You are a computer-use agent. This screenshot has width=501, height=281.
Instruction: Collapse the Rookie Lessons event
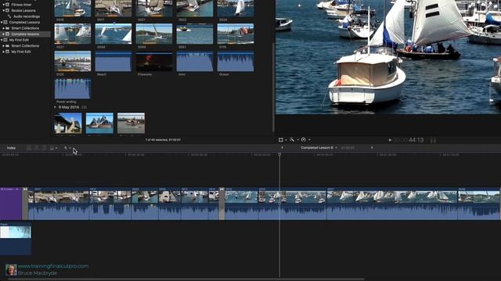pos(3,10)
